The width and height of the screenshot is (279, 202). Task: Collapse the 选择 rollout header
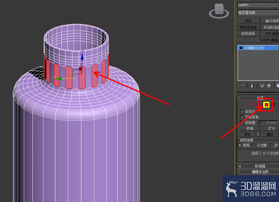tap(258, 98)
